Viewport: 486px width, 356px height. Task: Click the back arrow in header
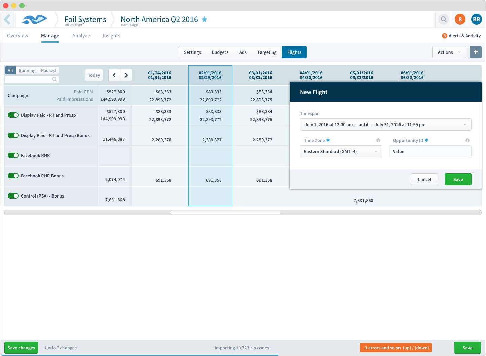(7, 20)
